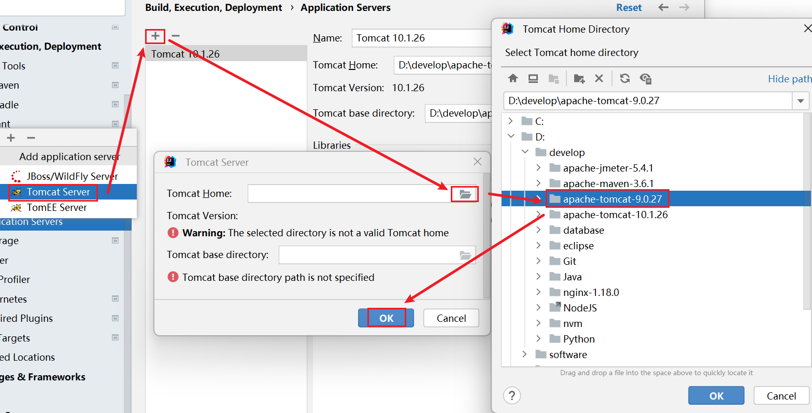Click the minus icon in the add-server popup
Viewport: 812px width, 413px height.
pos(31,138)
